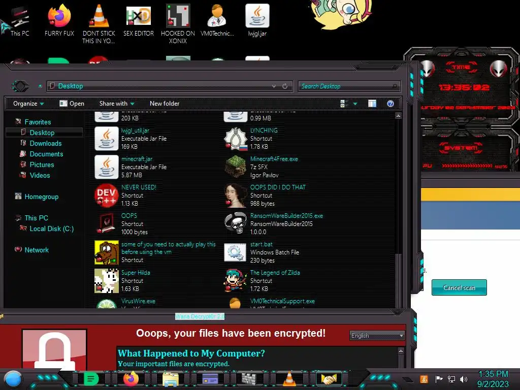The image size is (520, 390).
Task: Open Downloads in navigation pane
Action: coord(45,143)
